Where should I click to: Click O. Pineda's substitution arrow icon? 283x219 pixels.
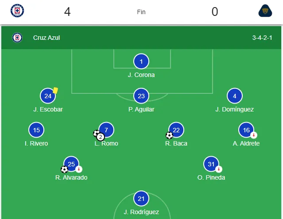point(219,169)
